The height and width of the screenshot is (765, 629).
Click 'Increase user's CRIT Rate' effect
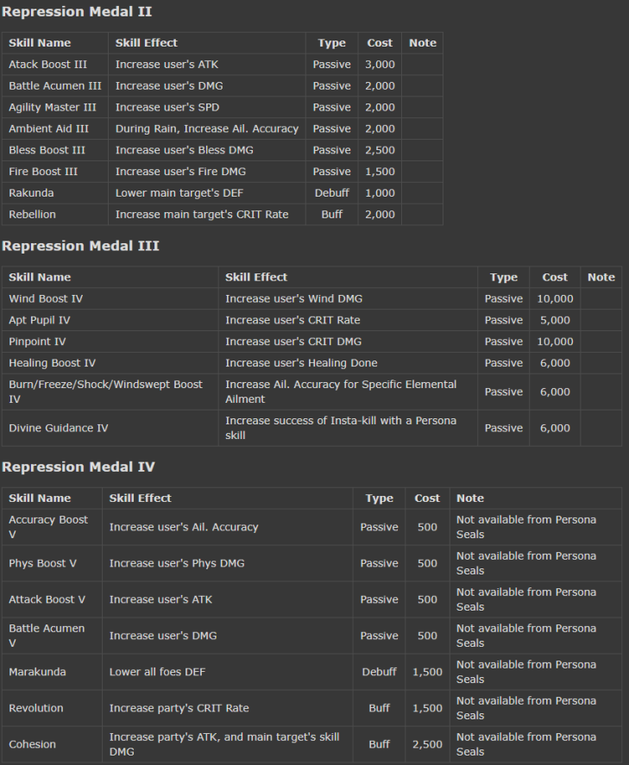(292, 320)
